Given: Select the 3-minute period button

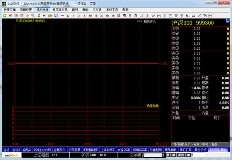Looking at the screenshot, I should [79, 15].
